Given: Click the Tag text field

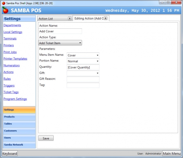Looking at the screenshot, I should 83,85.
